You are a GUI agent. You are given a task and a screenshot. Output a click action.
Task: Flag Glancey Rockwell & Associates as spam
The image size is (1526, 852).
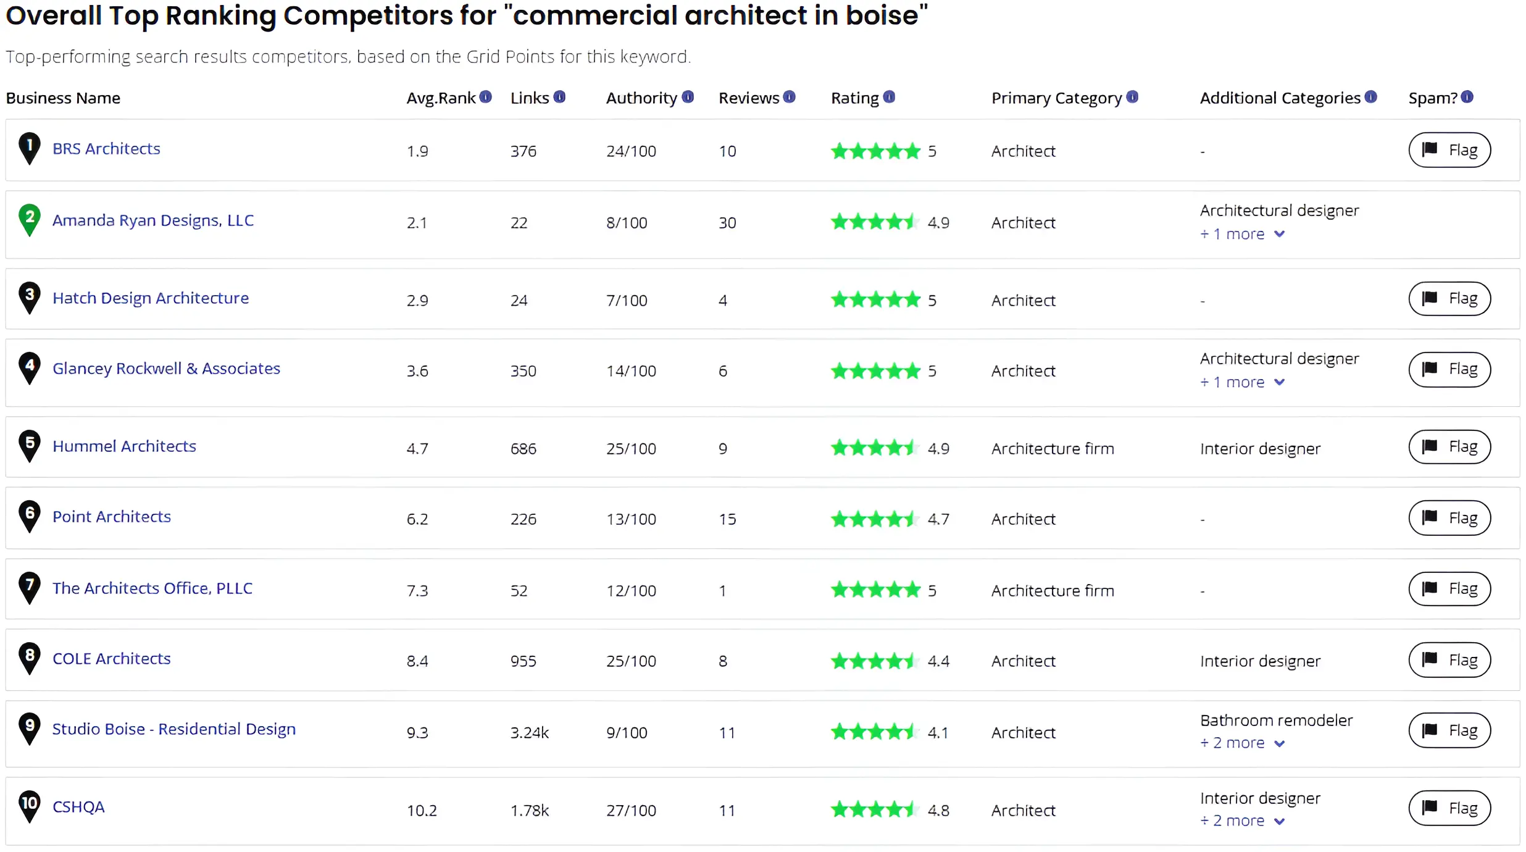point(1449,369)
